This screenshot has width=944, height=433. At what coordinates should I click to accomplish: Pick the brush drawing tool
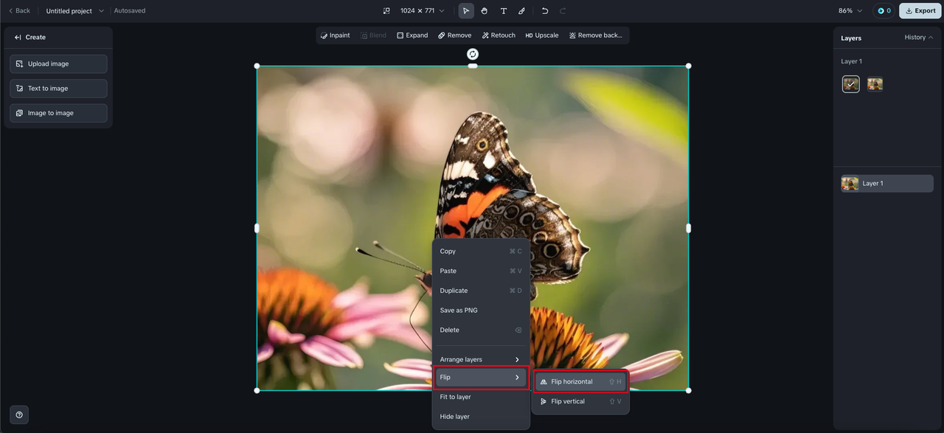click(x=522, y=11)
